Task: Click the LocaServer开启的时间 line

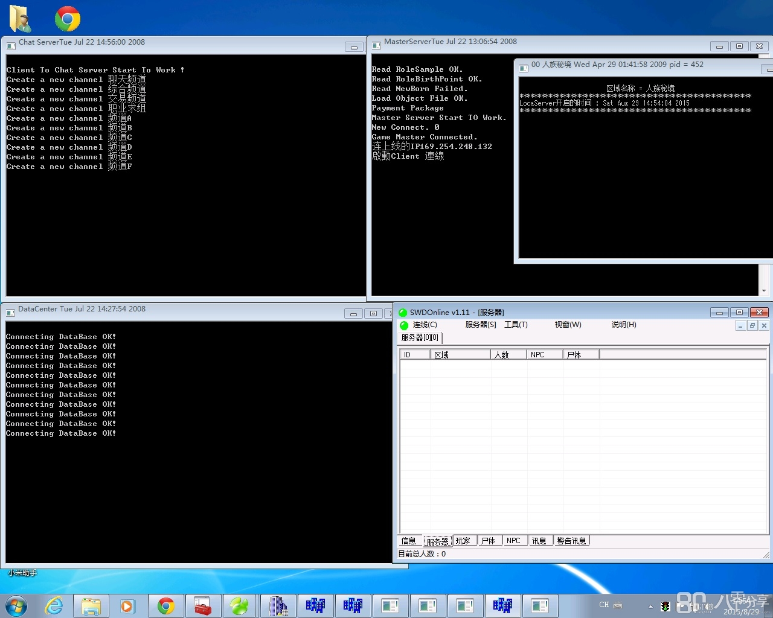Action: (x=605, y=103)
